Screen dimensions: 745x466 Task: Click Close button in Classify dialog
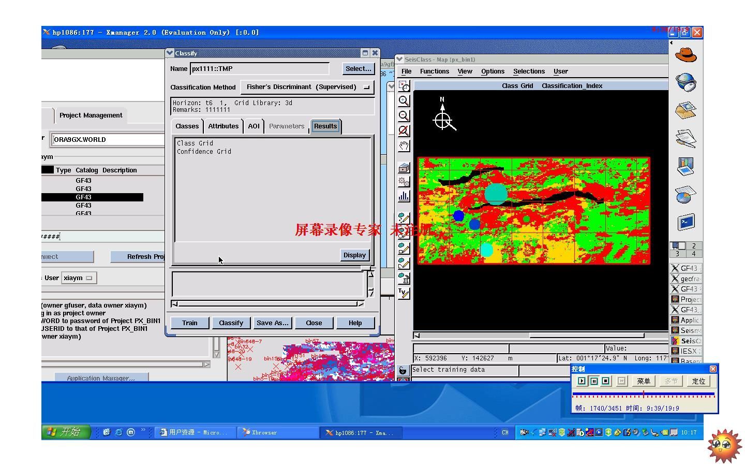click(x=314, y=323)
